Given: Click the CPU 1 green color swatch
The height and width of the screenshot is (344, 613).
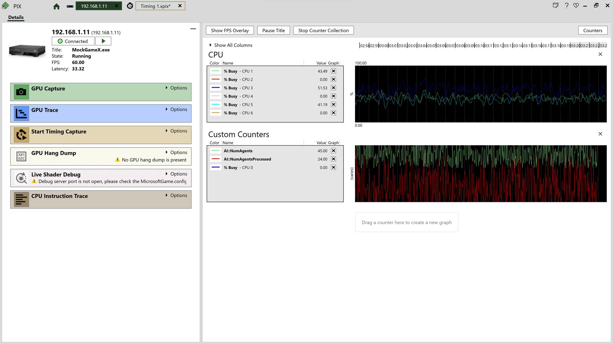Looking at the screenshot, I should point(216,71).
